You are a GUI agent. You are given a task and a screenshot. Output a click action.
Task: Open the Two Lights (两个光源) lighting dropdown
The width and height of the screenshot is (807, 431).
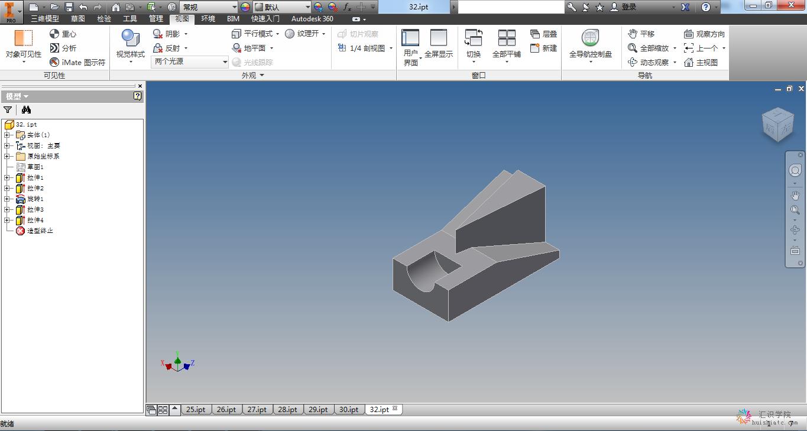click(190, 61)
